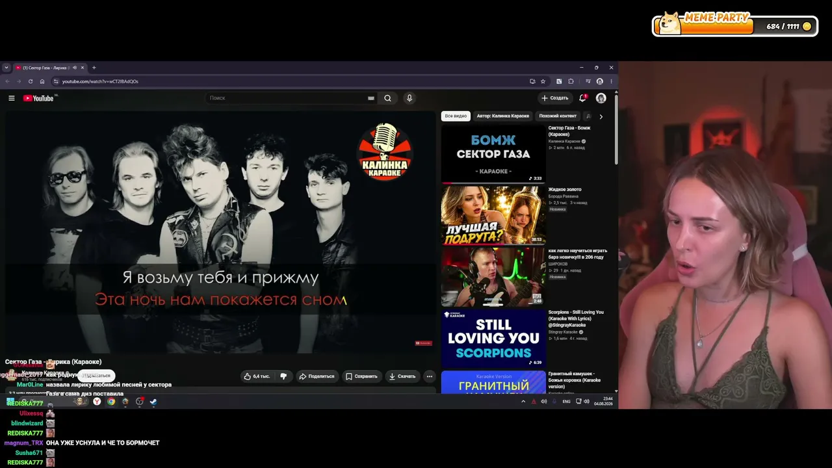Dislike the karaoke video
Screen dimensions: 832x468
tap(283, 376)
